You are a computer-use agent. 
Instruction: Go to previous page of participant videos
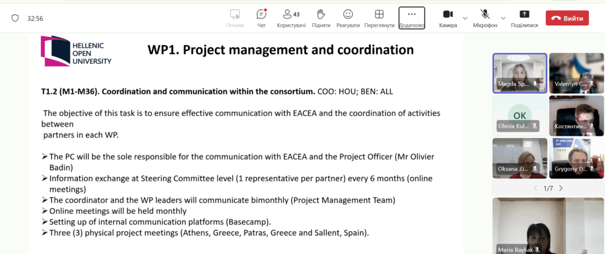pyautogui.click(x=536, y=188)
